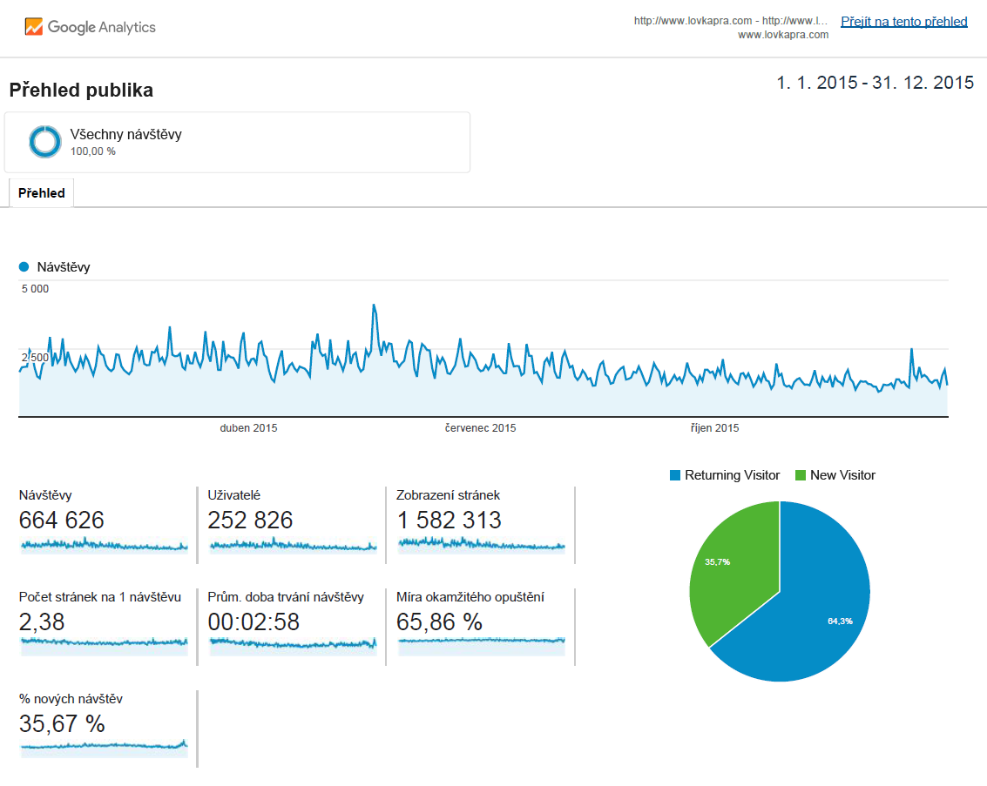This screenshot has height=786, width=987.
Task: Select the % nových návštěv sparkline
Action: pyautogui.click(x=104, y=745)
